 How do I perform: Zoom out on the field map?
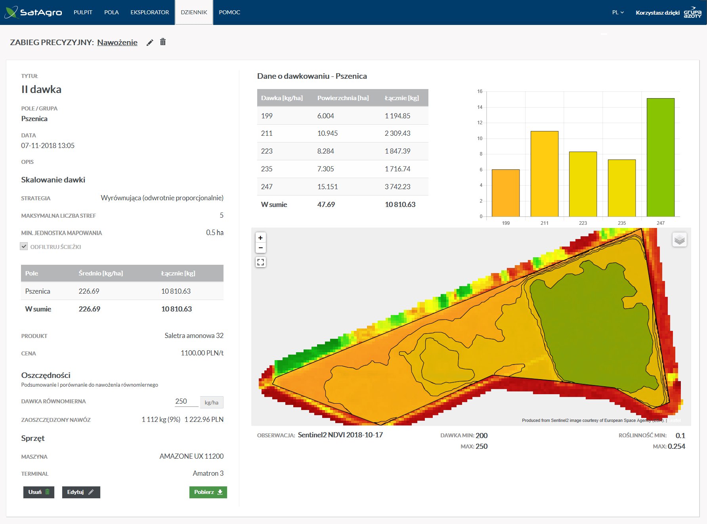click(260, 248)
